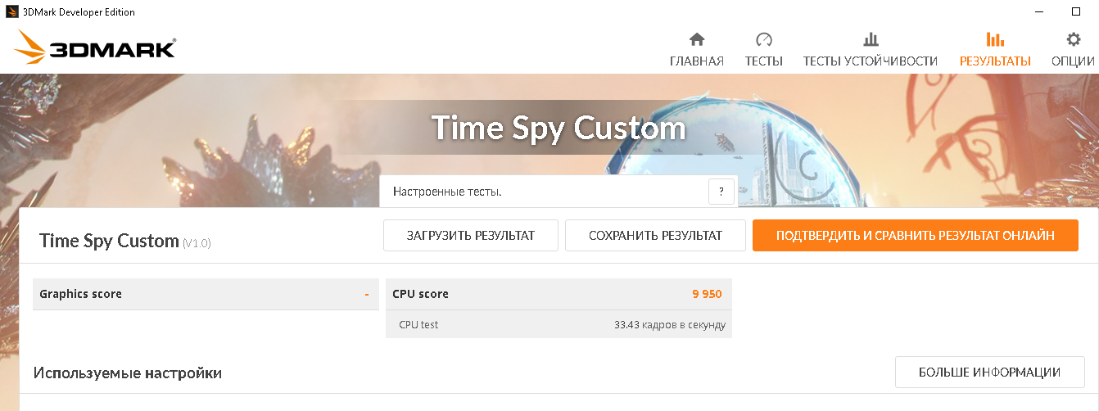This screenshot has height=411, width=1099.
Task: Go to the ТЕСТЫ tab label
Action: pyautogui.click(x=763, y=61)
